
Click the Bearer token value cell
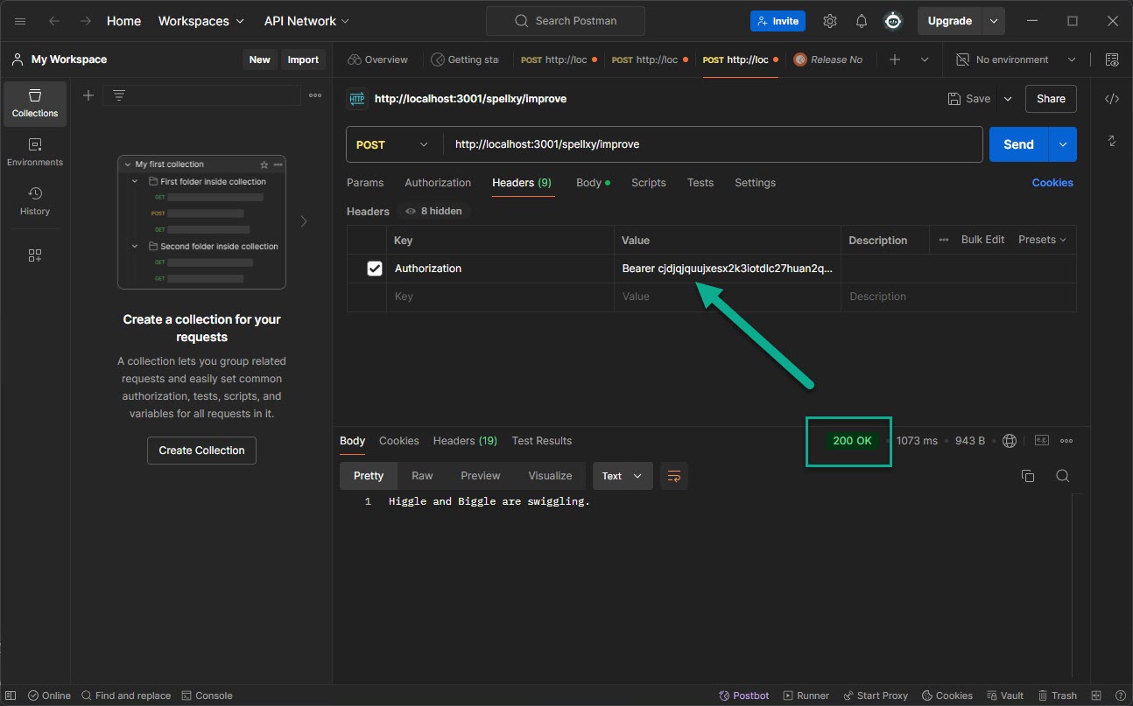[x=728, y=269]
